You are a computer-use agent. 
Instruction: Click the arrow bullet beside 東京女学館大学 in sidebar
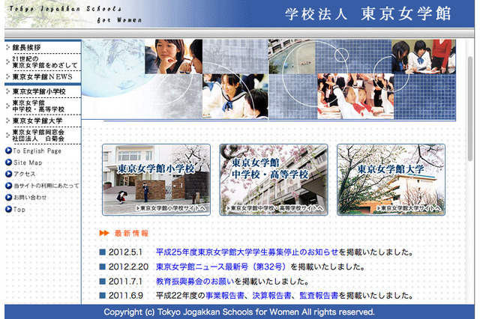pyautogui.click(x=7, y=121)
